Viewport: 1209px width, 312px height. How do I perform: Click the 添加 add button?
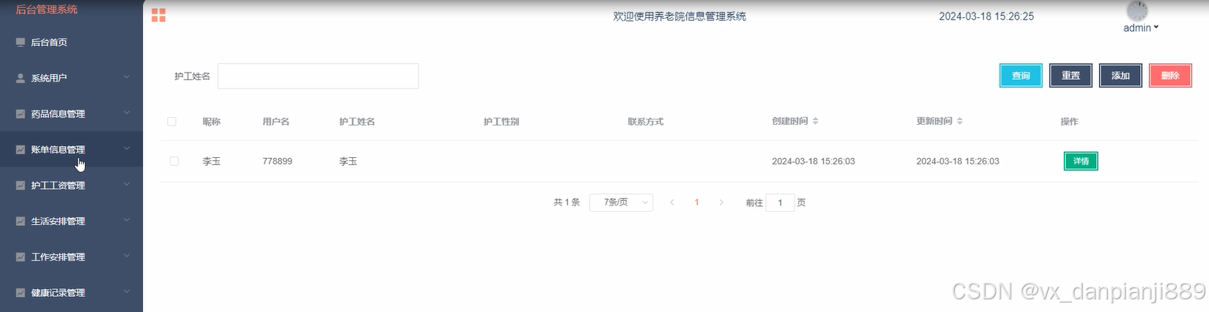[1121, 76]
